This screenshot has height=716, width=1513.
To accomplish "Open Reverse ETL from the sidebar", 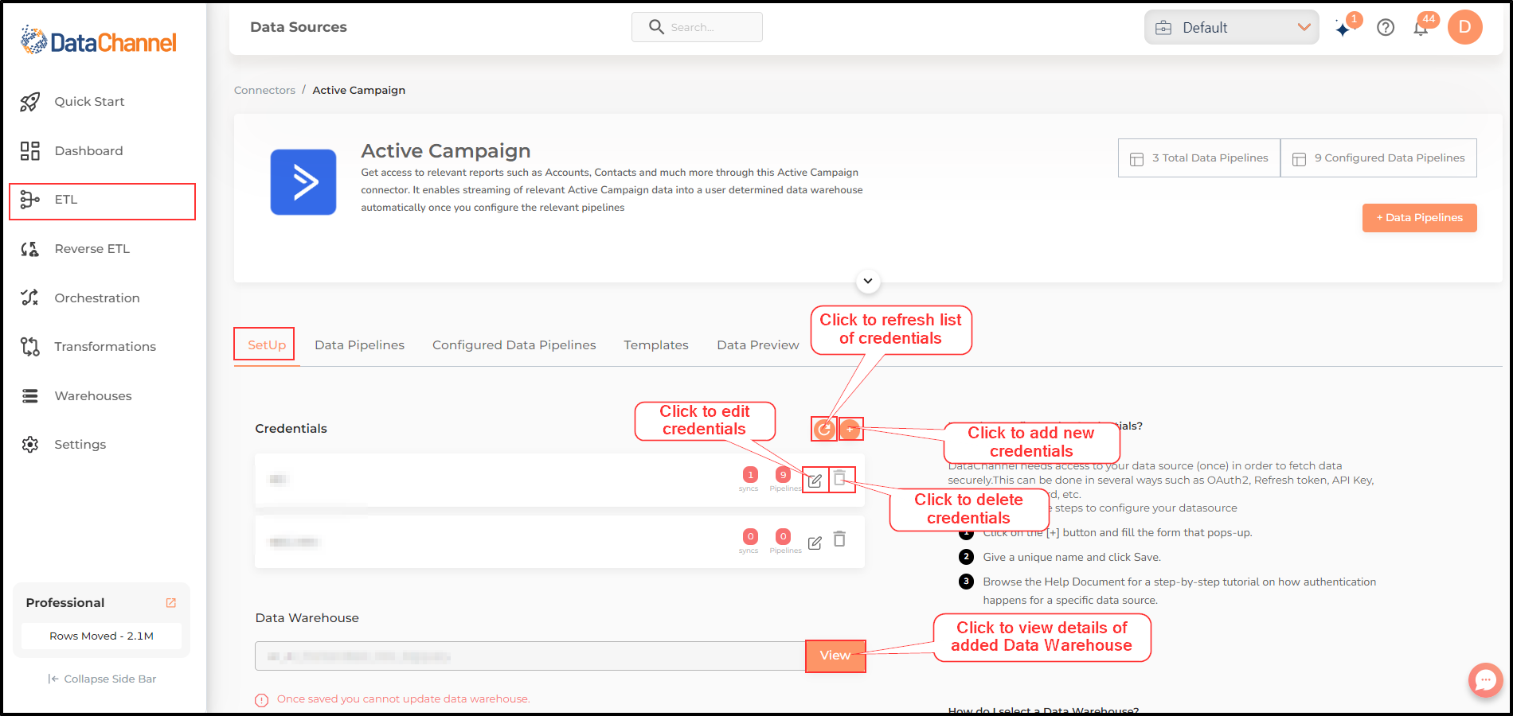I will coord(92,249).
